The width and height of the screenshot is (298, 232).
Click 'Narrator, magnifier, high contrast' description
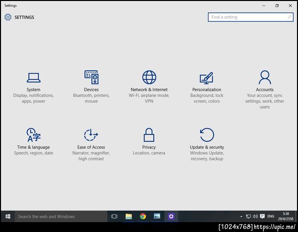pos(91,156)
